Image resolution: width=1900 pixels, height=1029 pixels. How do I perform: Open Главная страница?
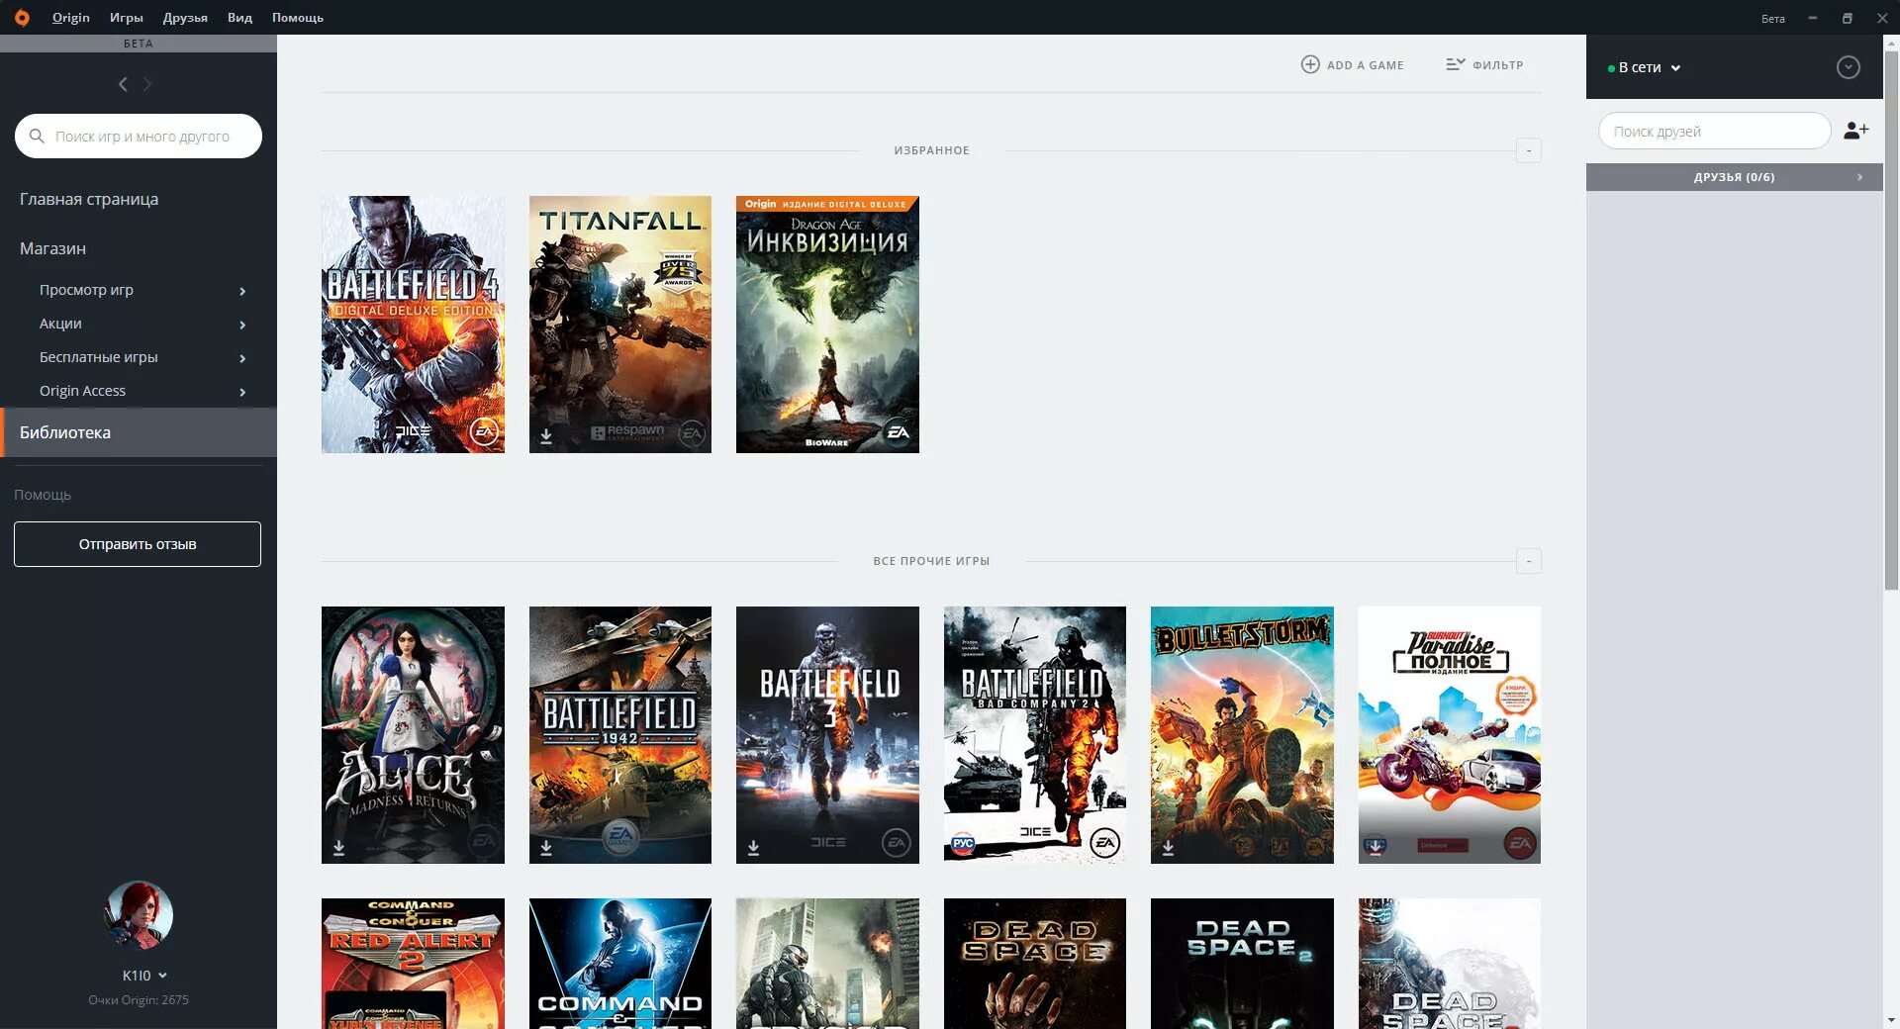(89, 199)
